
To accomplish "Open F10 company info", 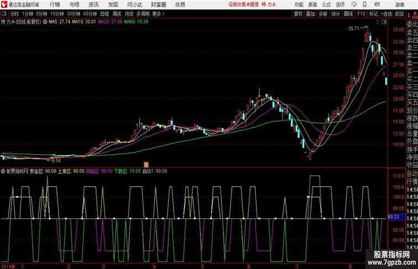I will [361, 14].
